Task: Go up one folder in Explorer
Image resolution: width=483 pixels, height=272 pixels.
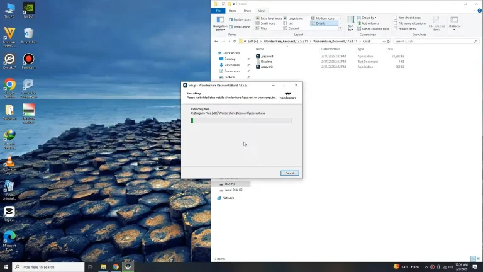Action: tap(235, 42)
